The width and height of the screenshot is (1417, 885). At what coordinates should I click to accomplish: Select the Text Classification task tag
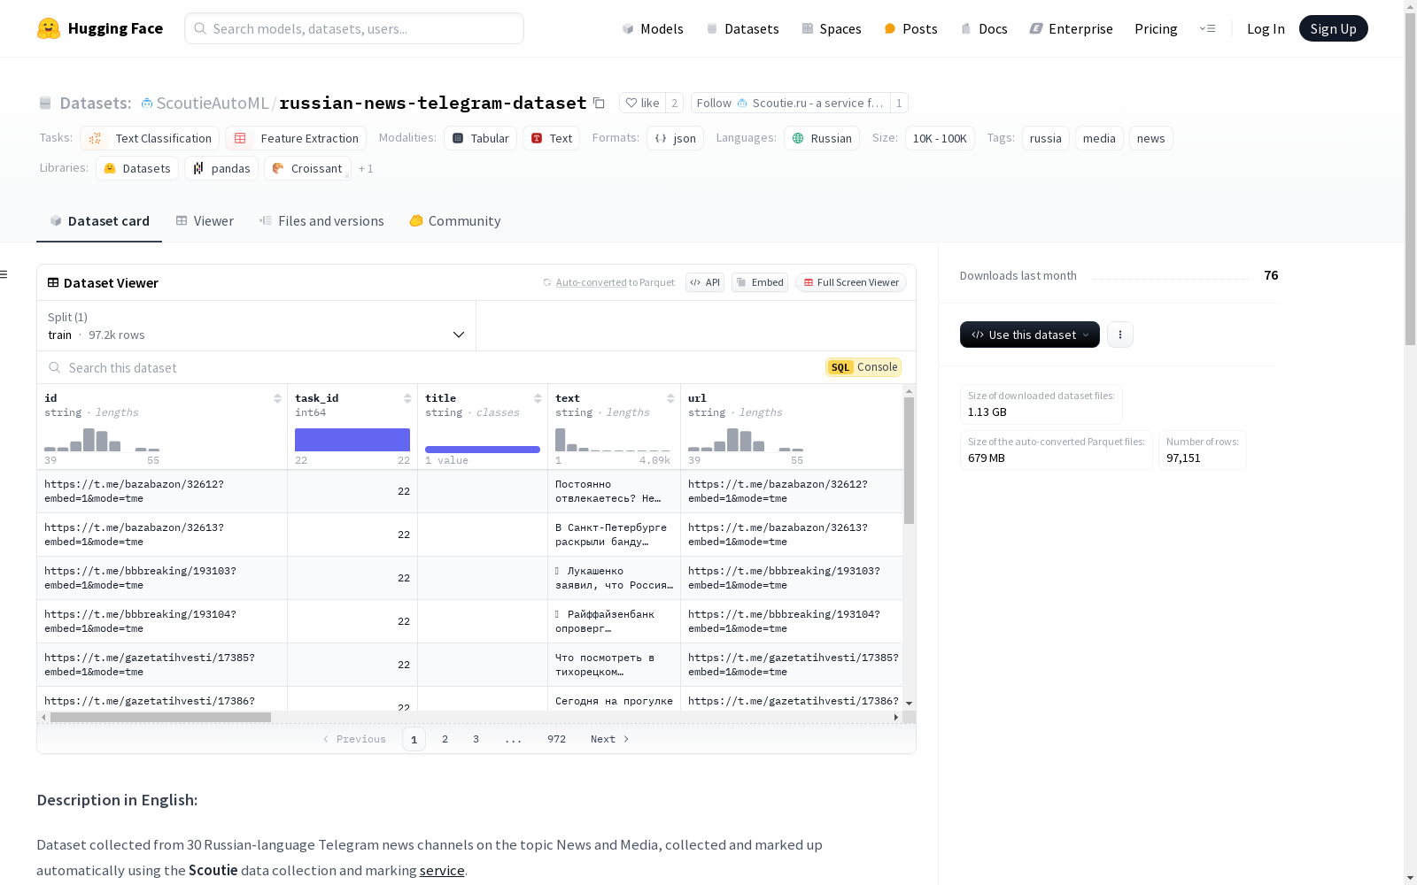[150, 138]
